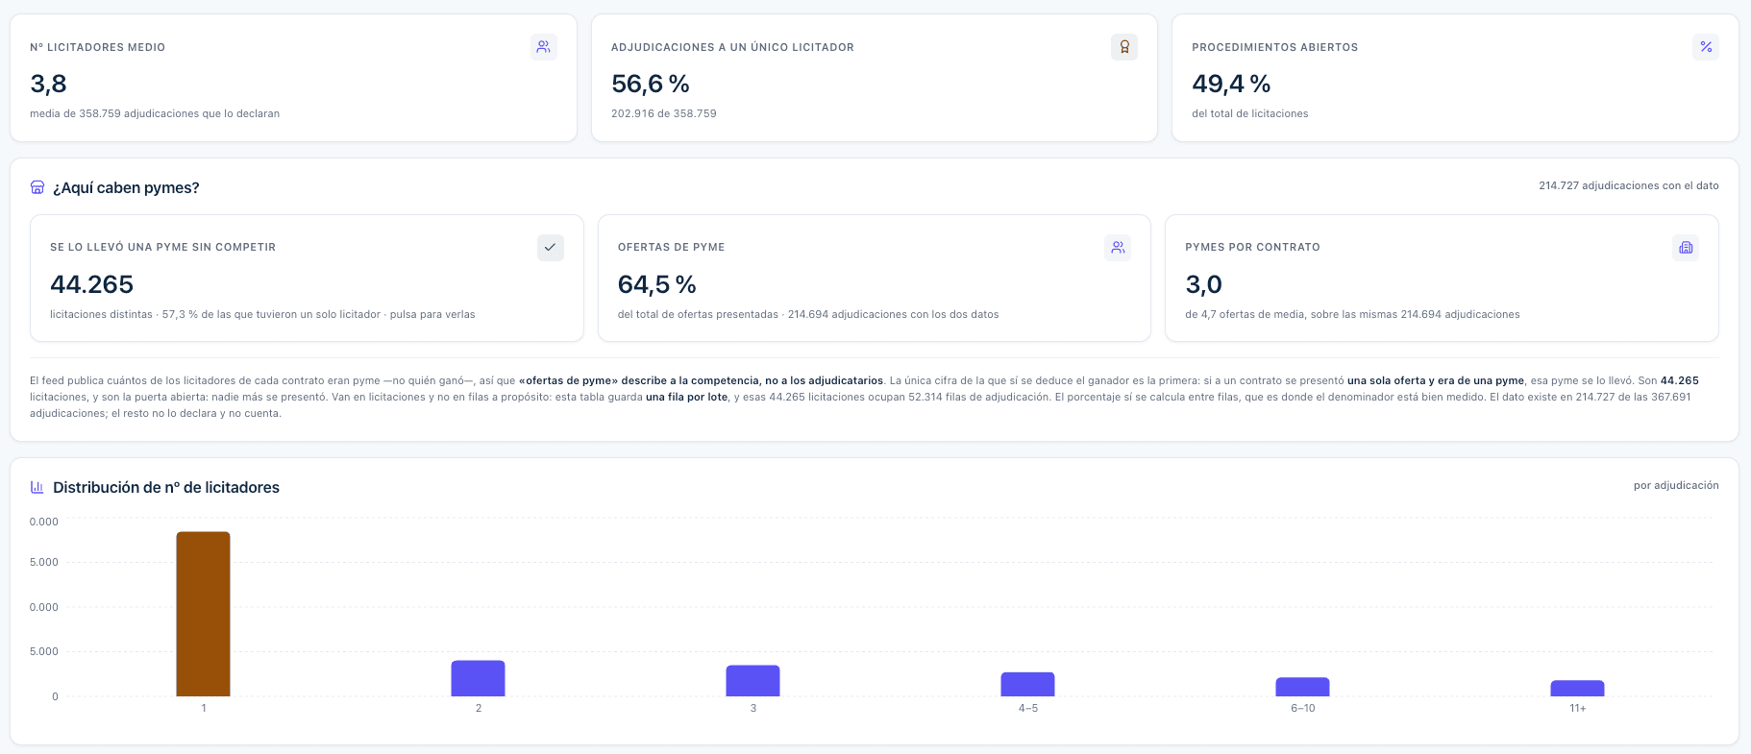
Task: Click the users icon in Nº licitadores medio card
Action: coord(544,47)
